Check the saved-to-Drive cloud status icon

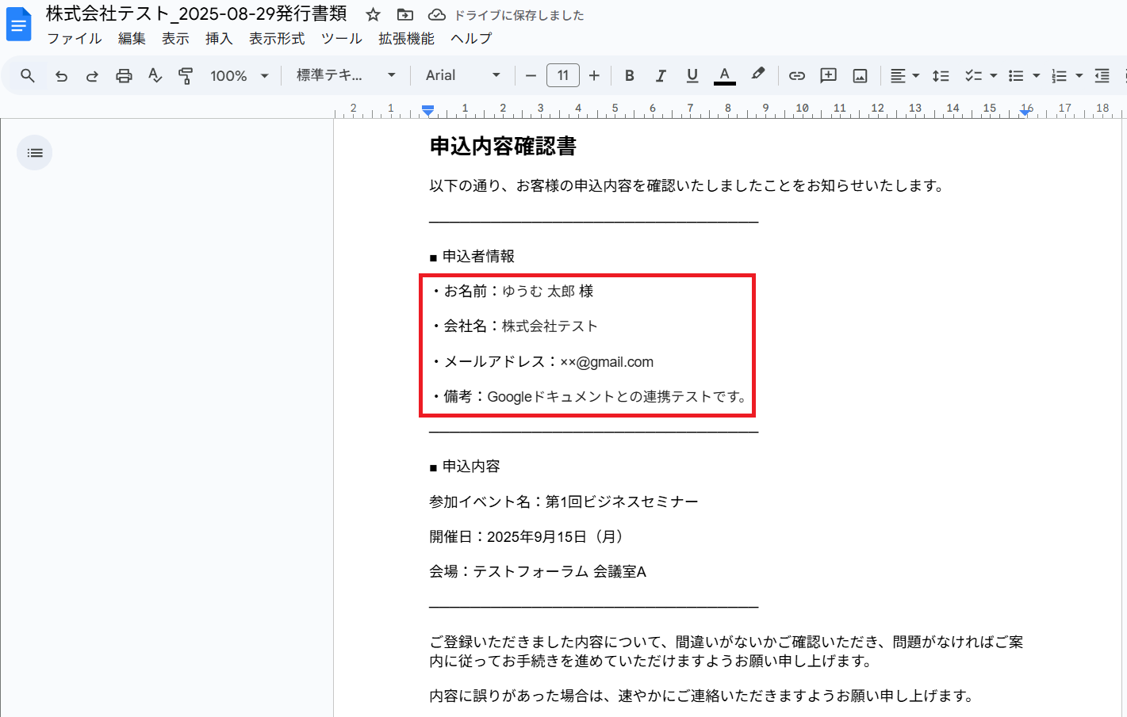click(437, 15)
